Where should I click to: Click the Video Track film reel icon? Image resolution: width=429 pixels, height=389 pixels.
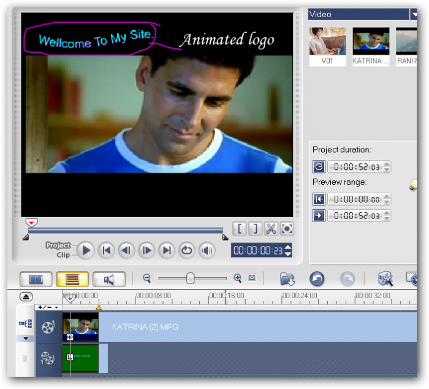coord(48,327)
